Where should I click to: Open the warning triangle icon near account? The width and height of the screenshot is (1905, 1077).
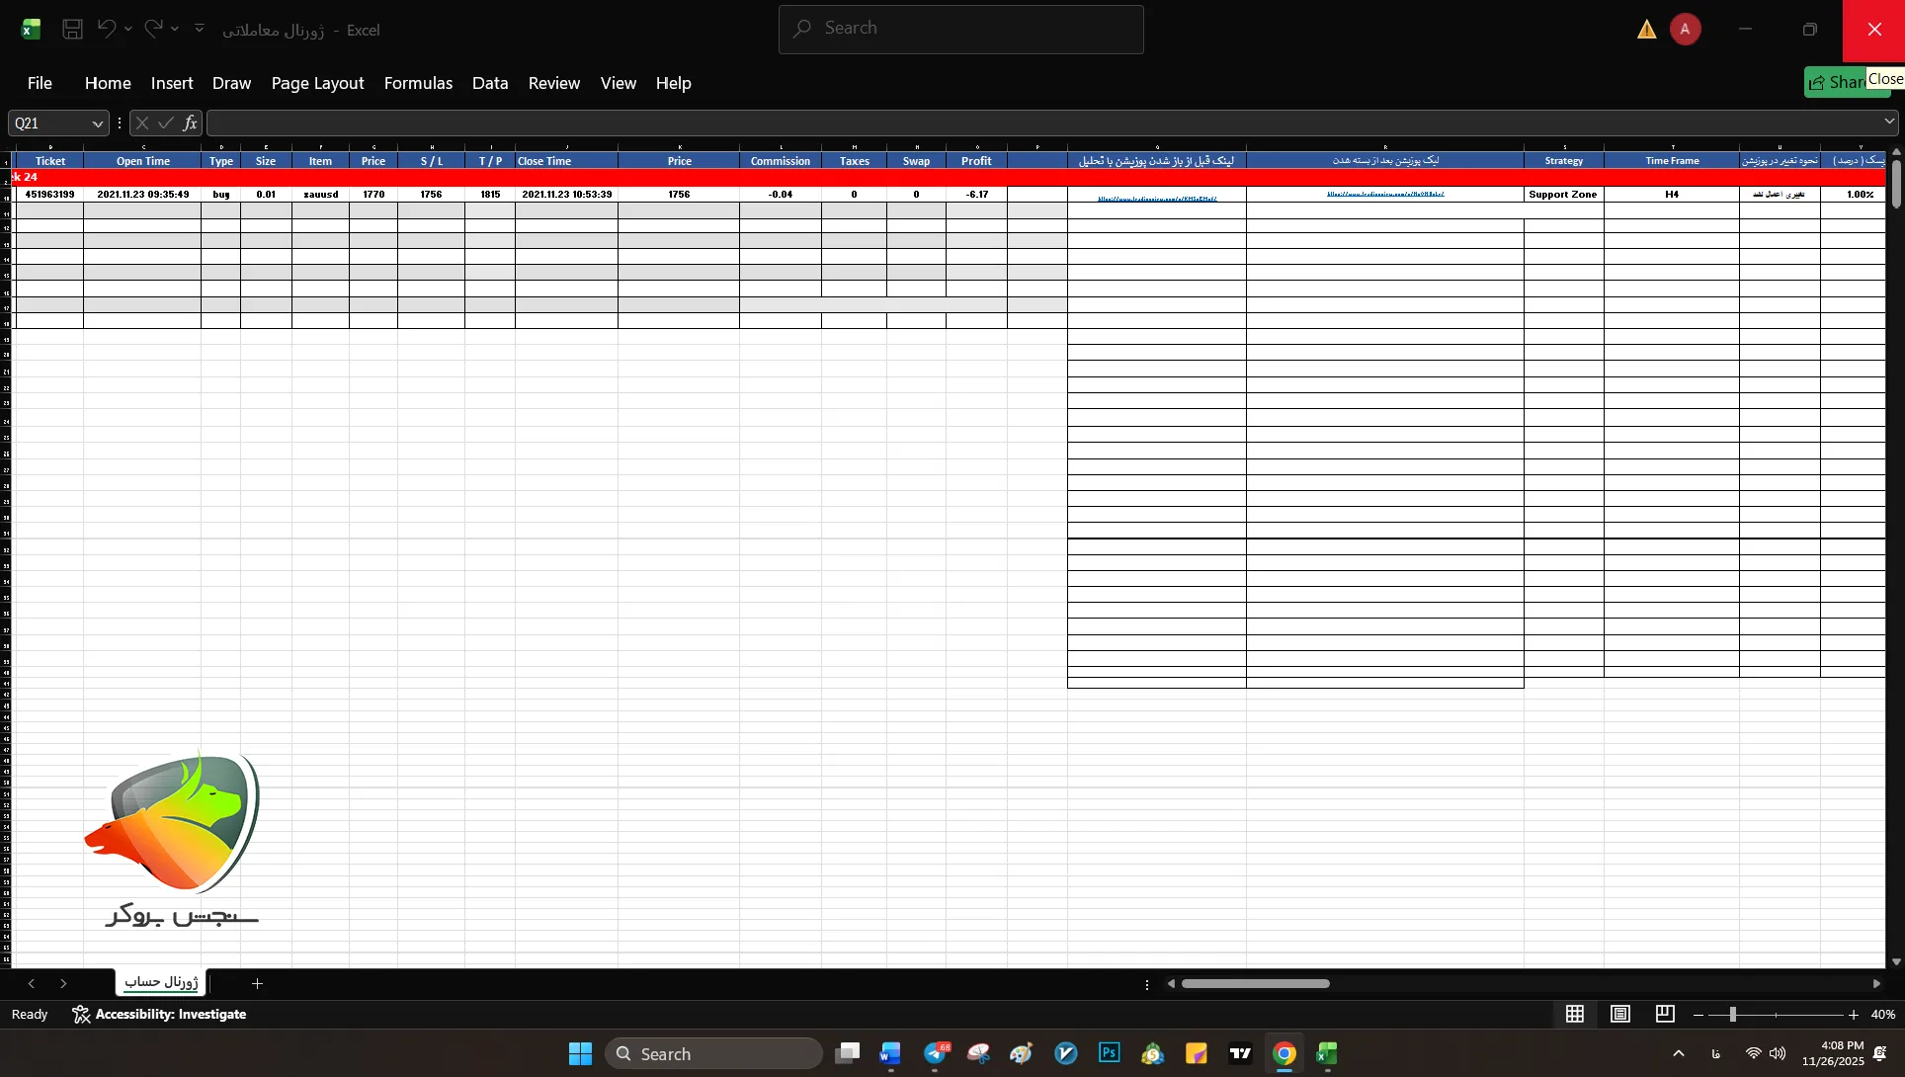[x=1646, y=30]
